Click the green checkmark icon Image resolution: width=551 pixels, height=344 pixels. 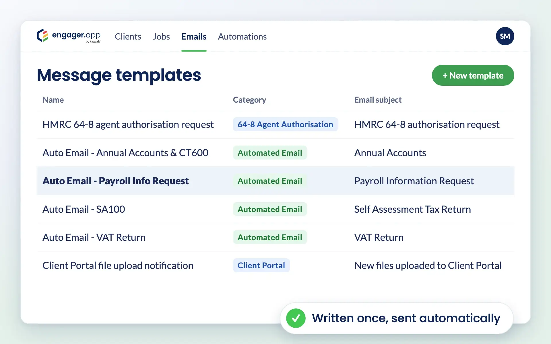tap(296, 318)
